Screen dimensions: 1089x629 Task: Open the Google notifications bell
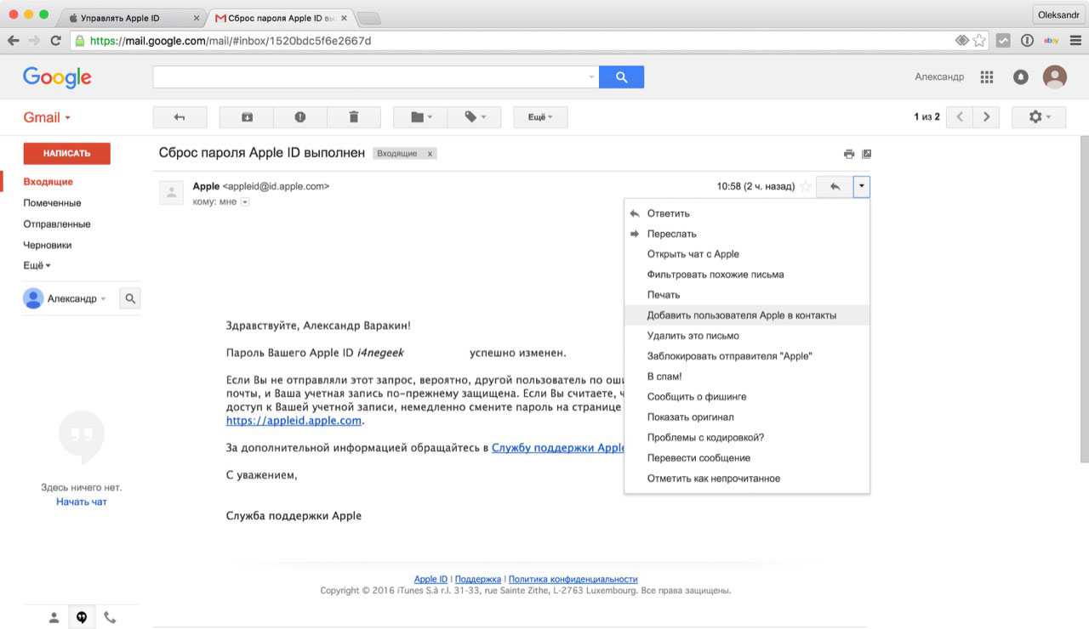coord(1020,77)
